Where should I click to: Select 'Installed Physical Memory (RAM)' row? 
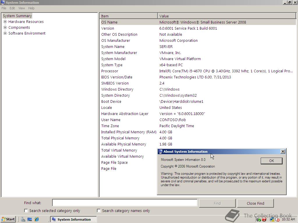click(x=198, y=132)
